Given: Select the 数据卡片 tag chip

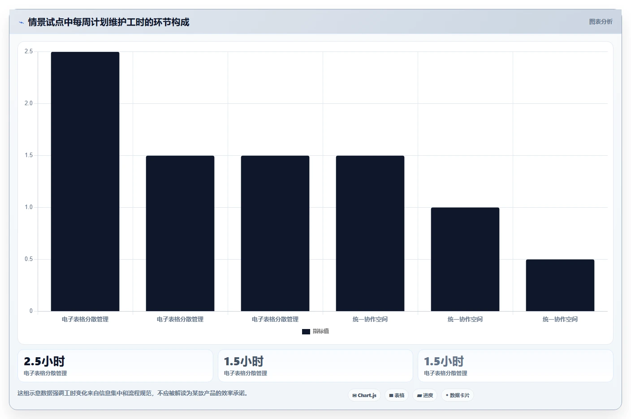Looking at the screenshot, I should click(458, 395).
